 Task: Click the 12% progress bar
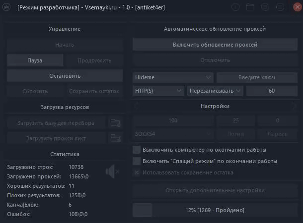point(215,210)
